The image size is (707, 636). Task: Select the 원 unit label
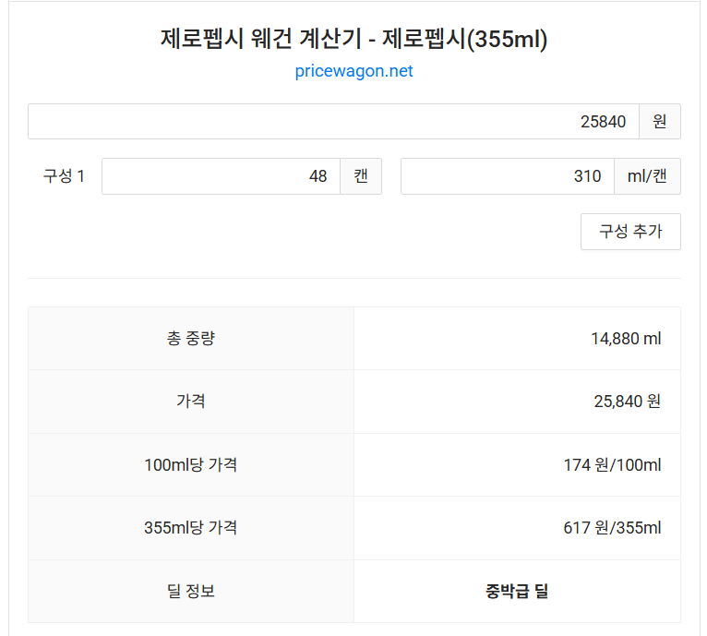(x=660, y=121)
